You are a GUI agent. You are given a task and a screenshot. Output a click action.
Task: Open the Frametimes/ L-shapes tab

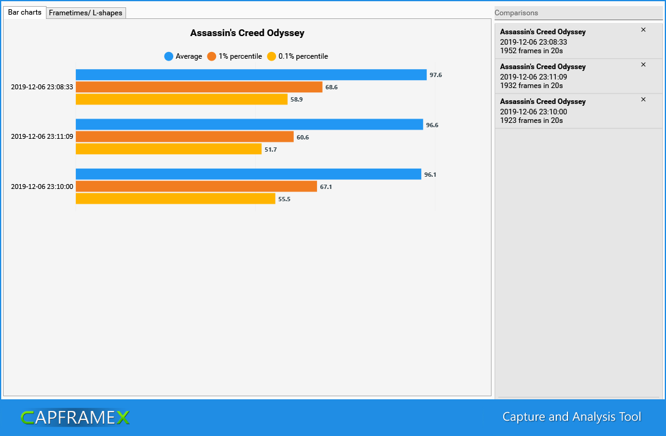pos(86,13)
